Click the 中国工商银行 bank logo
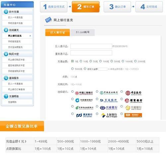The image size is (166, 157). (x=84, y=93)
